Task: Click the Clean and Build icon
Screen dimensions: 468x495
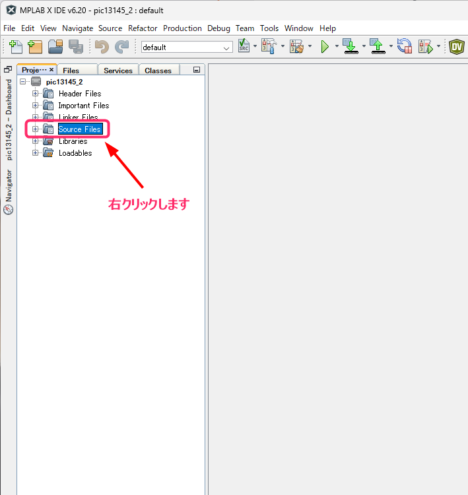Action: click(295, 47)
